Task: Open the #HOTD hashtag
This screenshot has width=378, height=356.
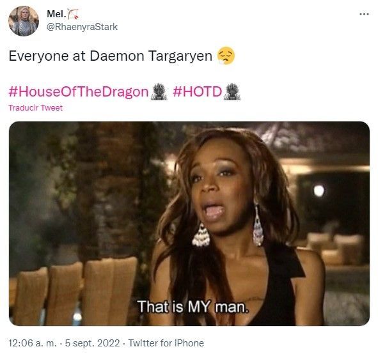Action: pyautogui.click(x=197, y=92)
